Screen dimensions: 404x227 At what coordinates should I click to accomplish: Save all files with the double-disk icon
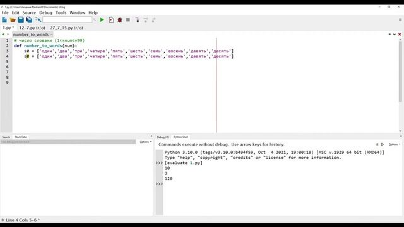coord(29,20)
